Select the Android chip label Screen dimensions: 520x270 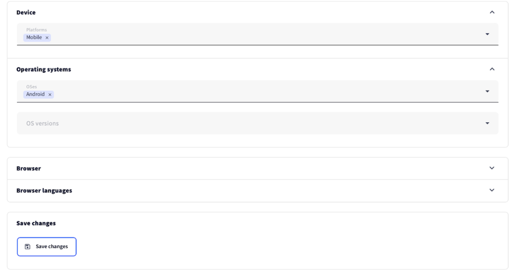[x=35, y=94]
